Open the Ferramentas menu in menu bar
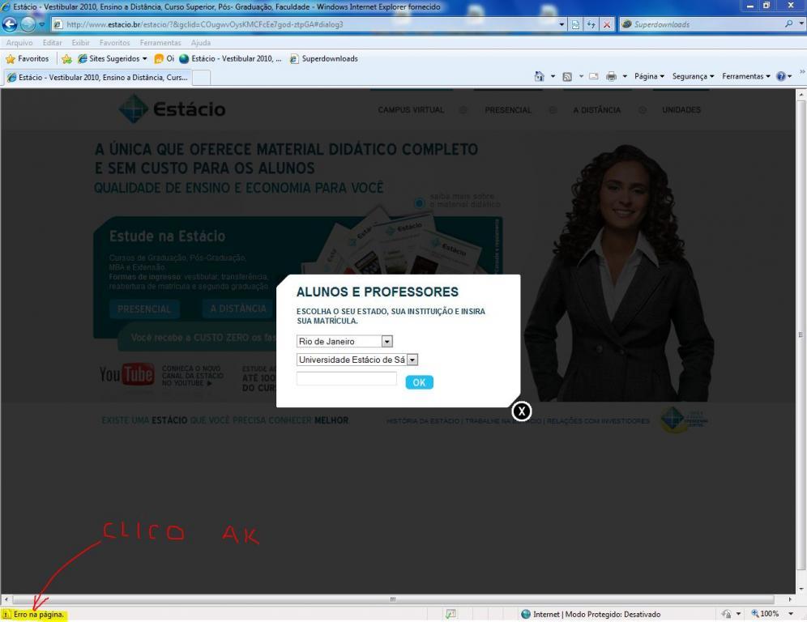Viewport: 807px width, 622px height. tap(160, 43)
